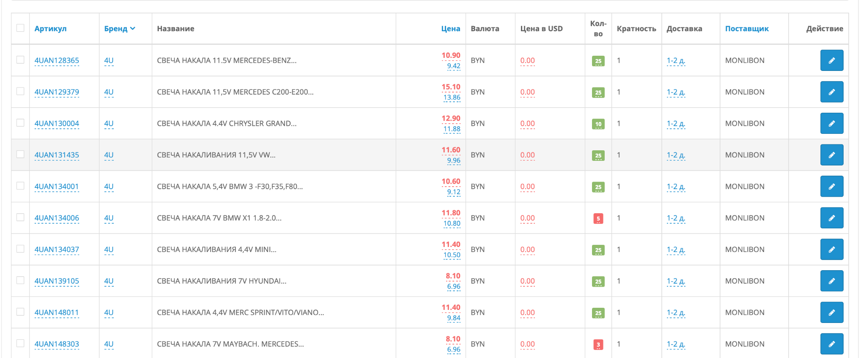Sort by the Поставщик column header
Image resolution: width=866 pixels, height=358 pixels.
point(747,29)
